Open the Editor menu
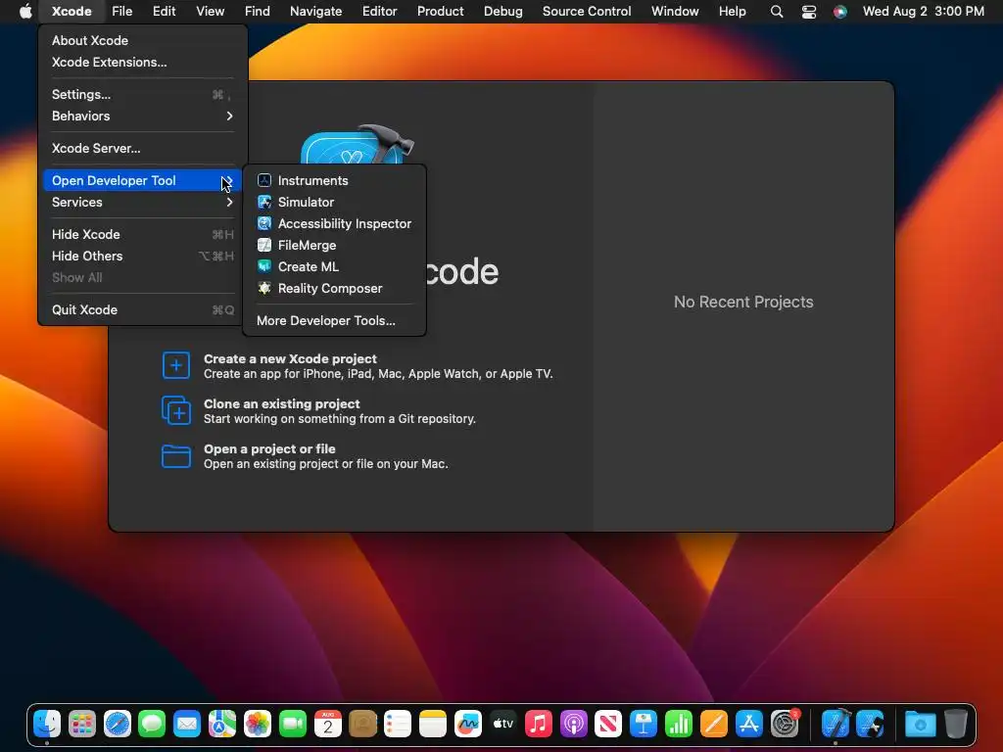The image size is (1003, 752). (x=379, y=12)
